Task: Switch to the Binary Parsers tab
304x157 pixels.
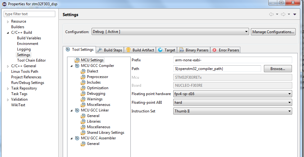Action: click(194, 50)
